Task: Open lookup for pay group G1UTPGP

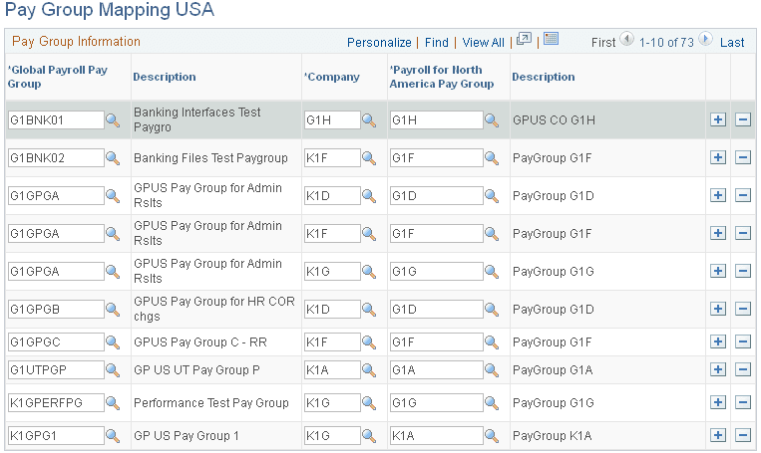Action: [113, 371]
